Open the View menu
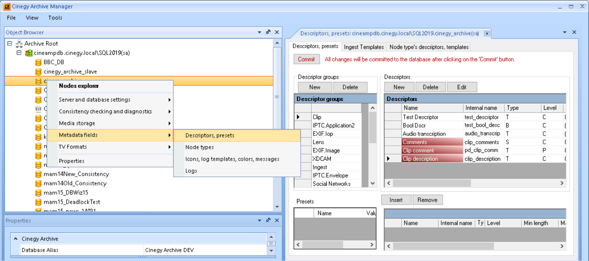Screen dimensions: 589x261 32,18
